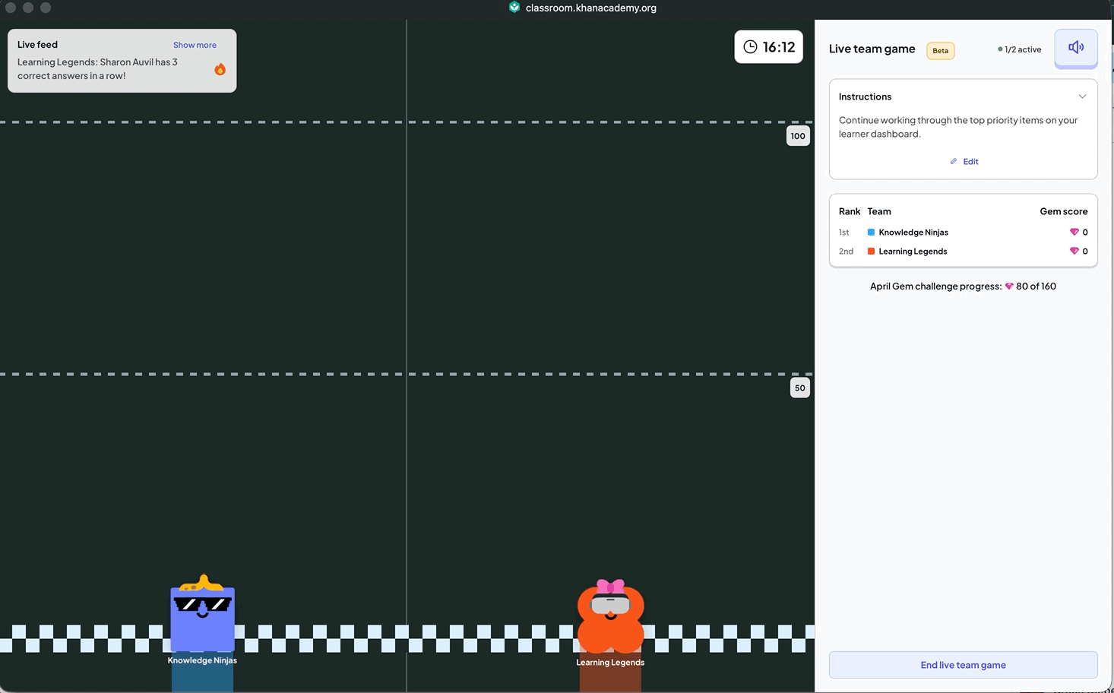Click the Khan Academy icon in title bar
This screenshot has width=1114, height=693.
point(514,8)
